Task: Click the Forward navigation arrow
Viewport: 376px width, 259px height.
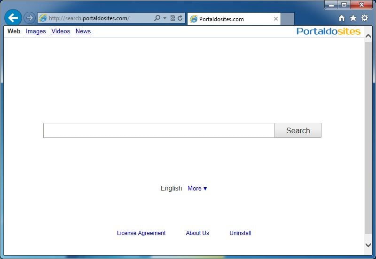Action: coord(30,18)
